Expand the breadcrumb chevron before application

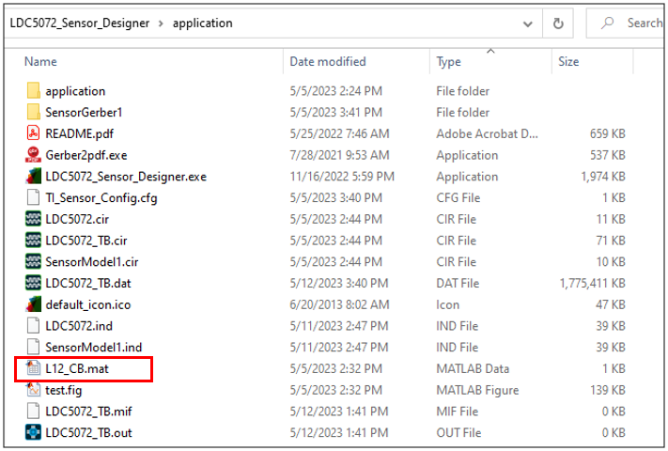(x=162, y=23)
